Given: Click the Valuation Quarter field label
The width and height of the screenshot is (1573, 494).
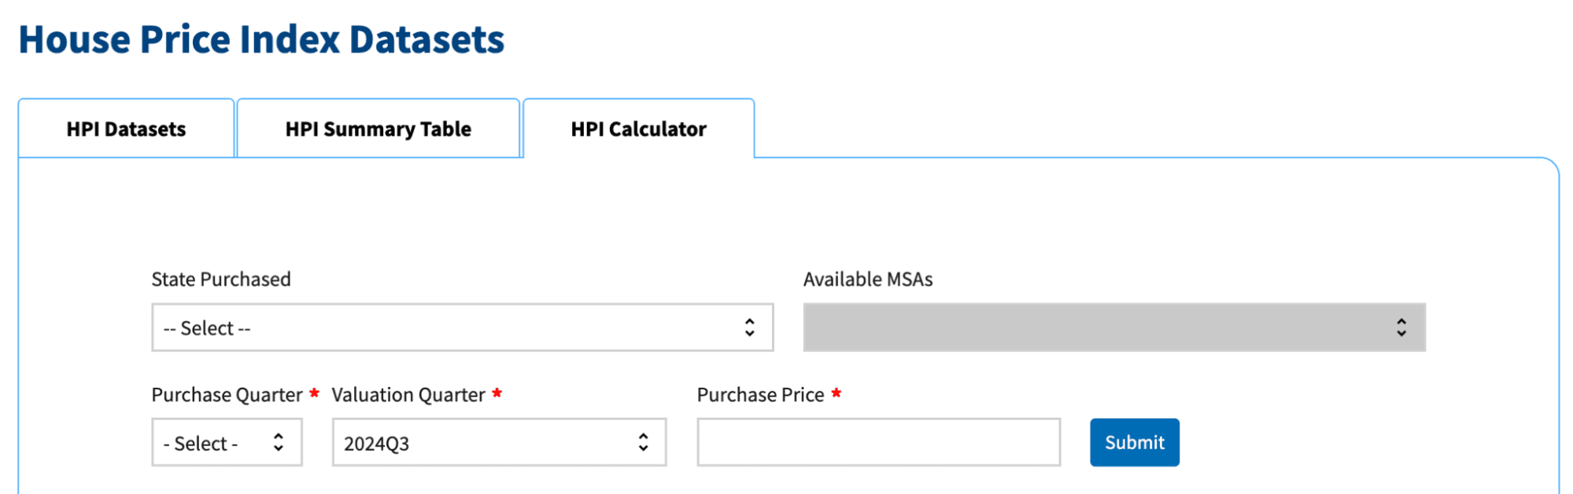Looking at the screenshot, I should pos(408,395).
